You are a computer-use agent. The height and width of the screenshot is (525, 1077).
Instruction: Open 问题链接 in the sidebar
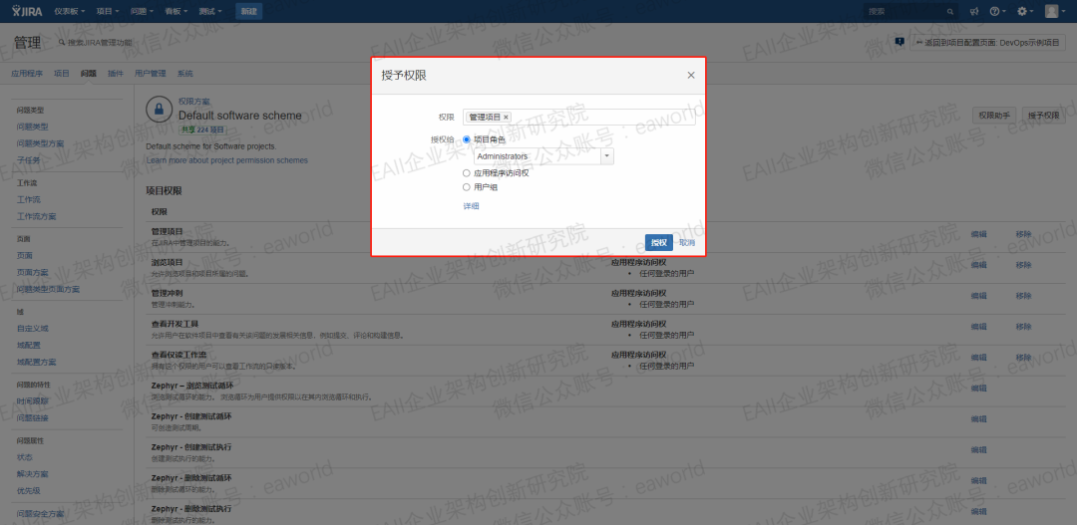[32, 417]
